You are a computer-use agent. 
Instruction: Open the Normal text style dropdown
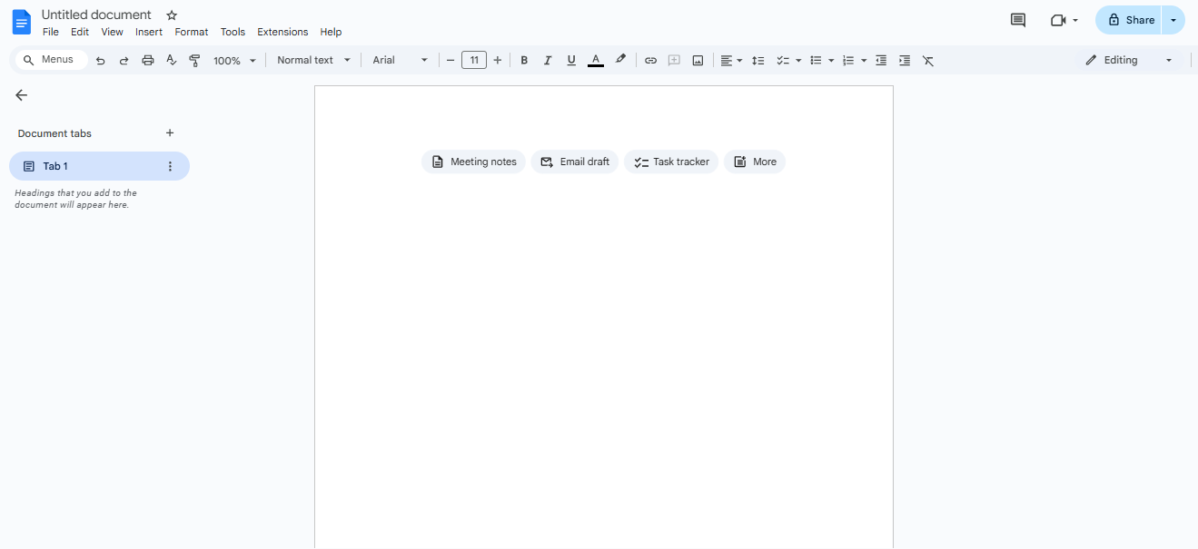click(x=313, y=61)
